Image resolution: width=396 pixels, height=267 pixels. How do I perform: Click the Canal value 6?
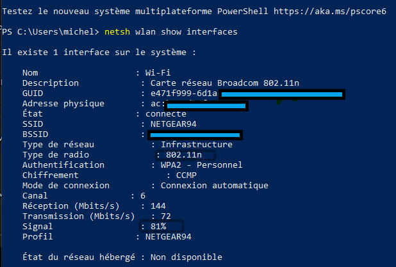point(143,196)
